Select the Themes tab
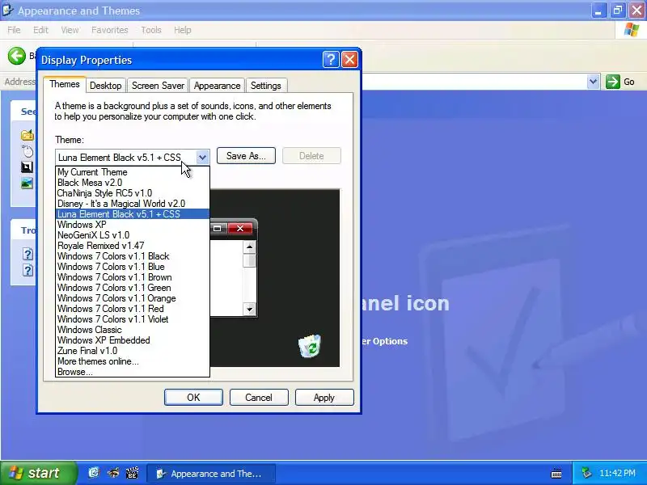Screen dimensions: 647x485 tap(65, 84)
